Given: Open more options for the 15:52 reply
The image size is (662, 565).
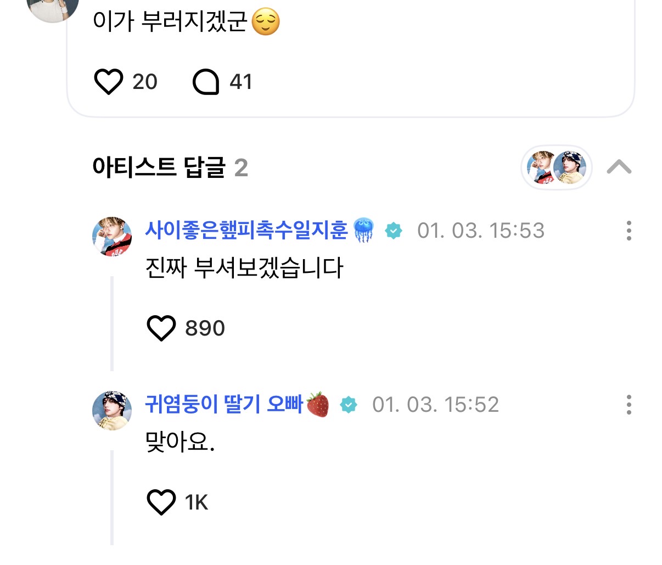Looking at the screenshot, I should tap(629, 405).
